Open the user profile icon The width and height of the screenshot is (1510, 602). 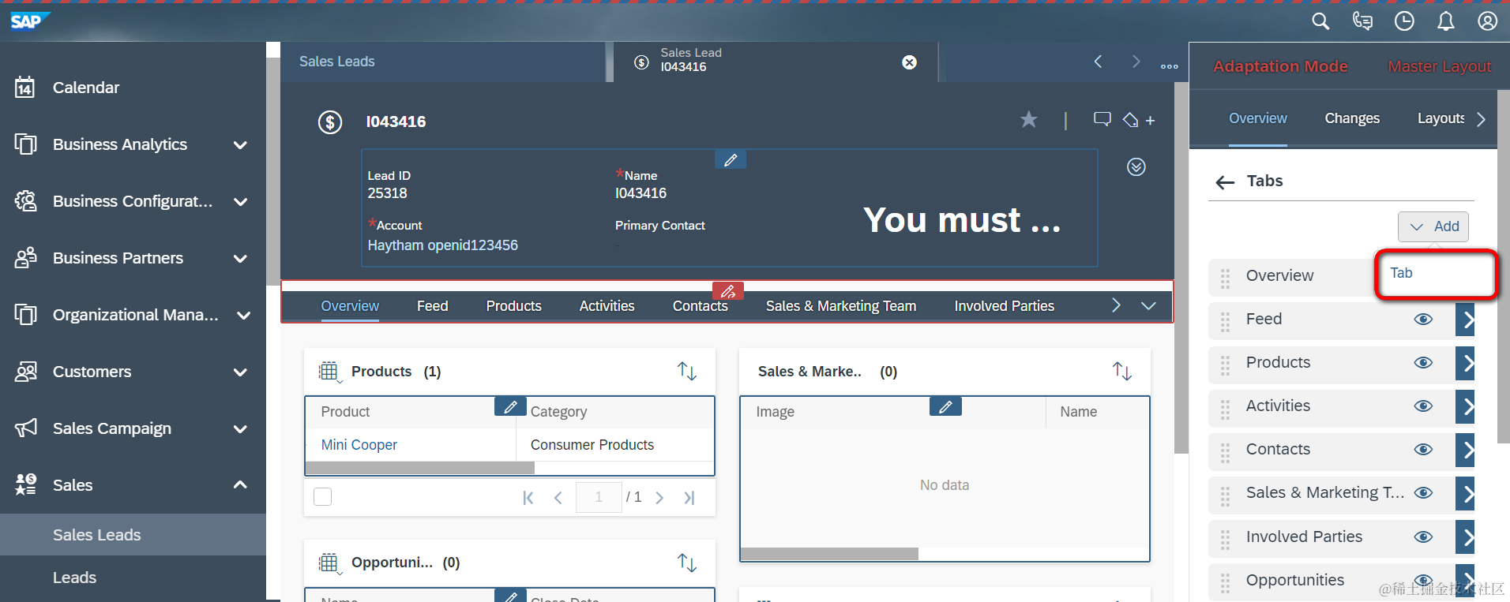(1488, 21)
